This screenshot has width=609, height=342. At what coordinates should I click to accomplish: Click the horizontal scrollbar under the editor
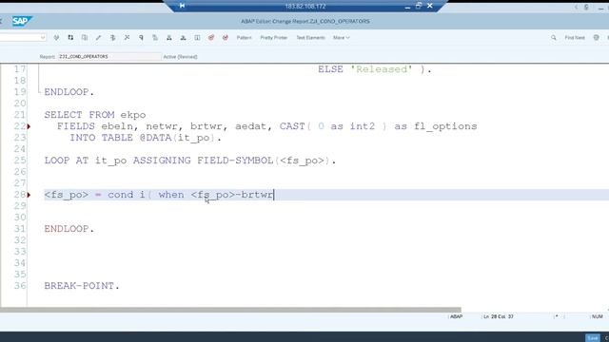pyautogui.click(x=230, y=310)
